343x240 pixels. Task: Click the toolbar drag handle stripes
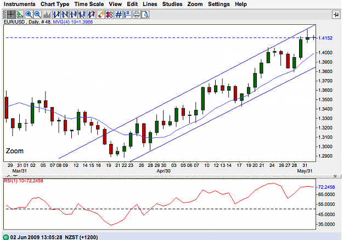pos(4,15)
